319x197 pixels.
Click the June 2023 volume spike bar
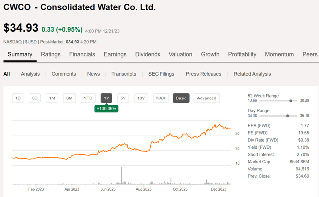(x=121, y=176)
